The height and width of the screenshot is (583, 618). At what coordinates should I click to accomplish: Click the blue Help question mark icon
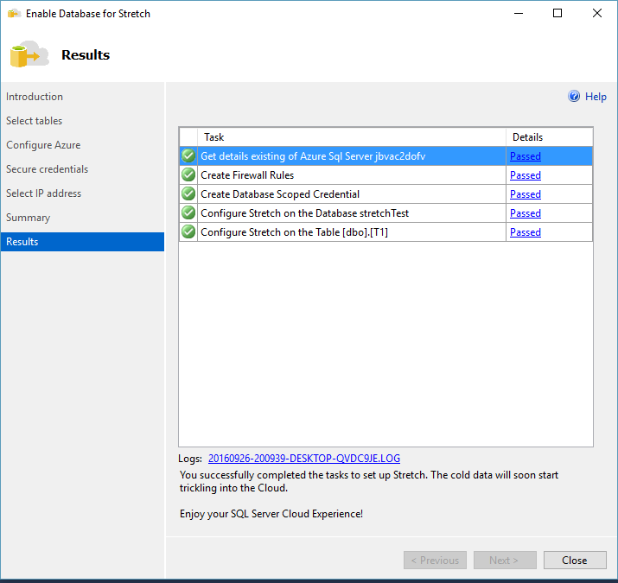574,97
